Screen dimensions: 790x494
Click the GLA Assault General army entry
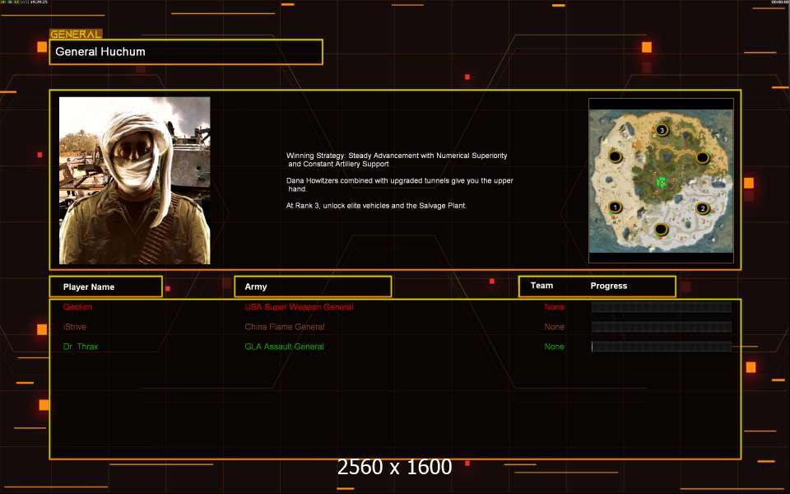tap(284, 347)
